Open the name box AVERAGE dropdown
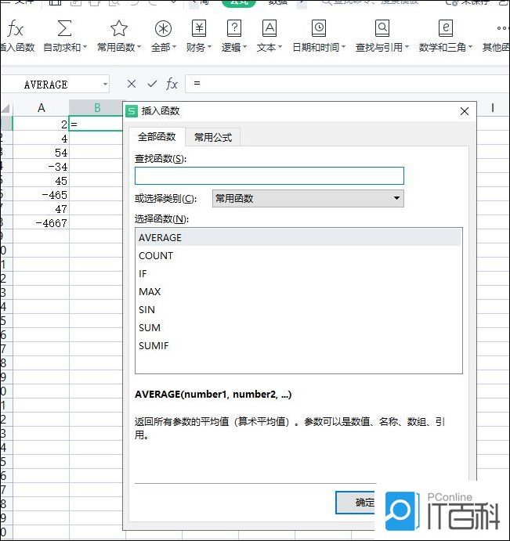This screenshot has height=541, width=510. 105,85
